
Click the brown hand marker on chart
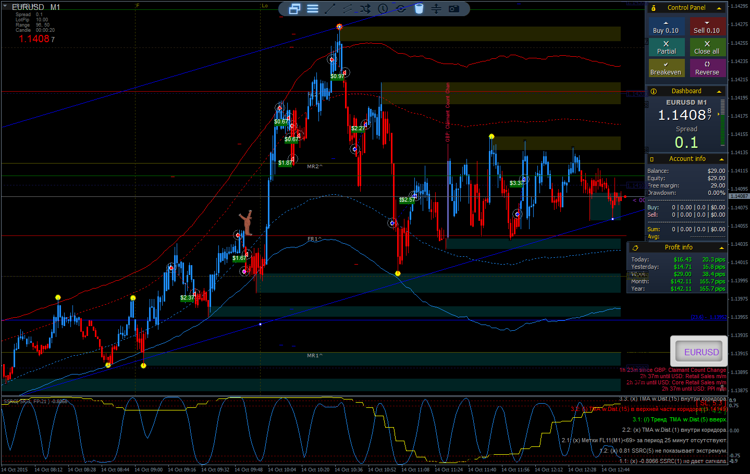247,223
